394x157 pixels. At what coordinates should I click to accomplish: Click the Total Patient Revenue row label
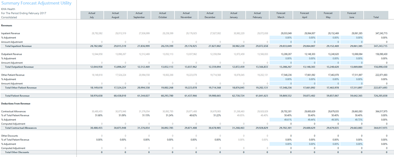click(17, 95)
